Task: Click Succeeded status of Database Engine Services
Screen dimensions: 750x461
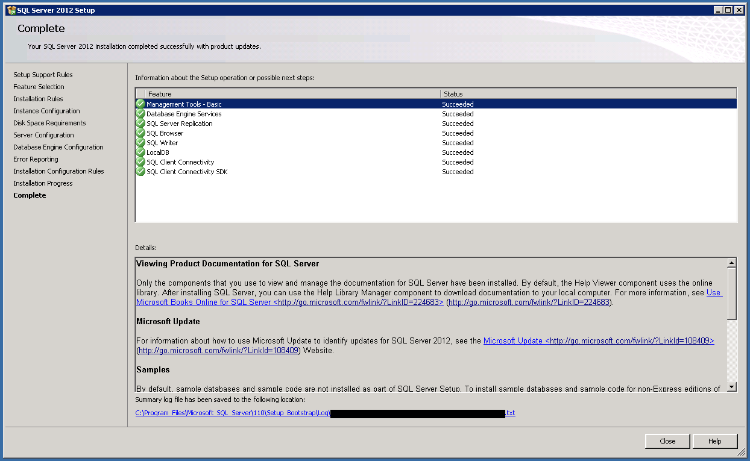Action: (458, 114)
